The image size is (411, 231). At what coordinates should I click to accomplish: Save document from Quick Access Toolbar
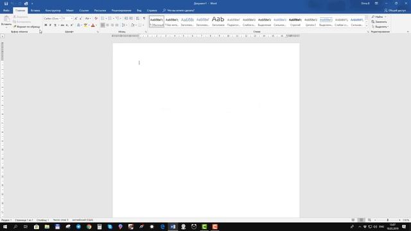pyautogui.click(x=6, y=3)
